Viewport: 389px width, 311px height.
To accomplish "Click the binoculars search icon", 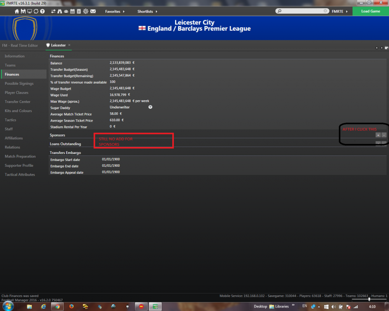I will tap(60, 11).
